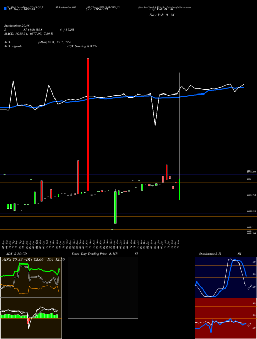Click the red RSI chart thumbnail
The width and height of the screenshot is (257, 339).
pyautogui.click(x=226, y=318)
